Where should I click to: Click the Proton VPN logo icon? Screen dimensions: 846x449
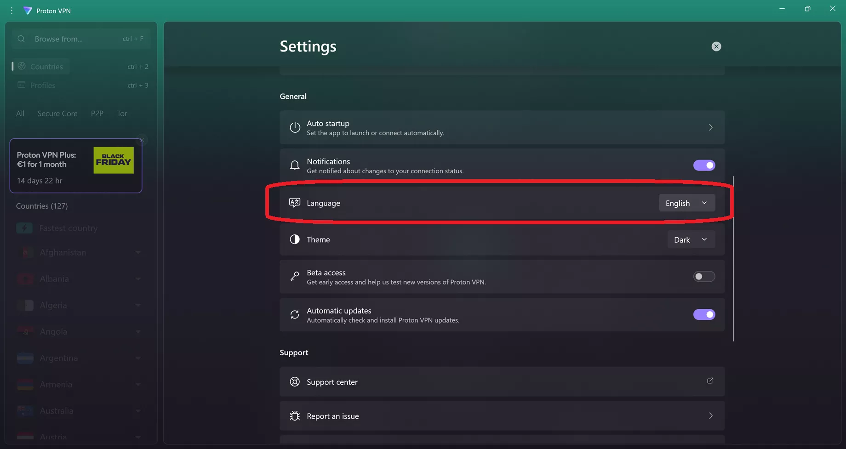point(28,11)
